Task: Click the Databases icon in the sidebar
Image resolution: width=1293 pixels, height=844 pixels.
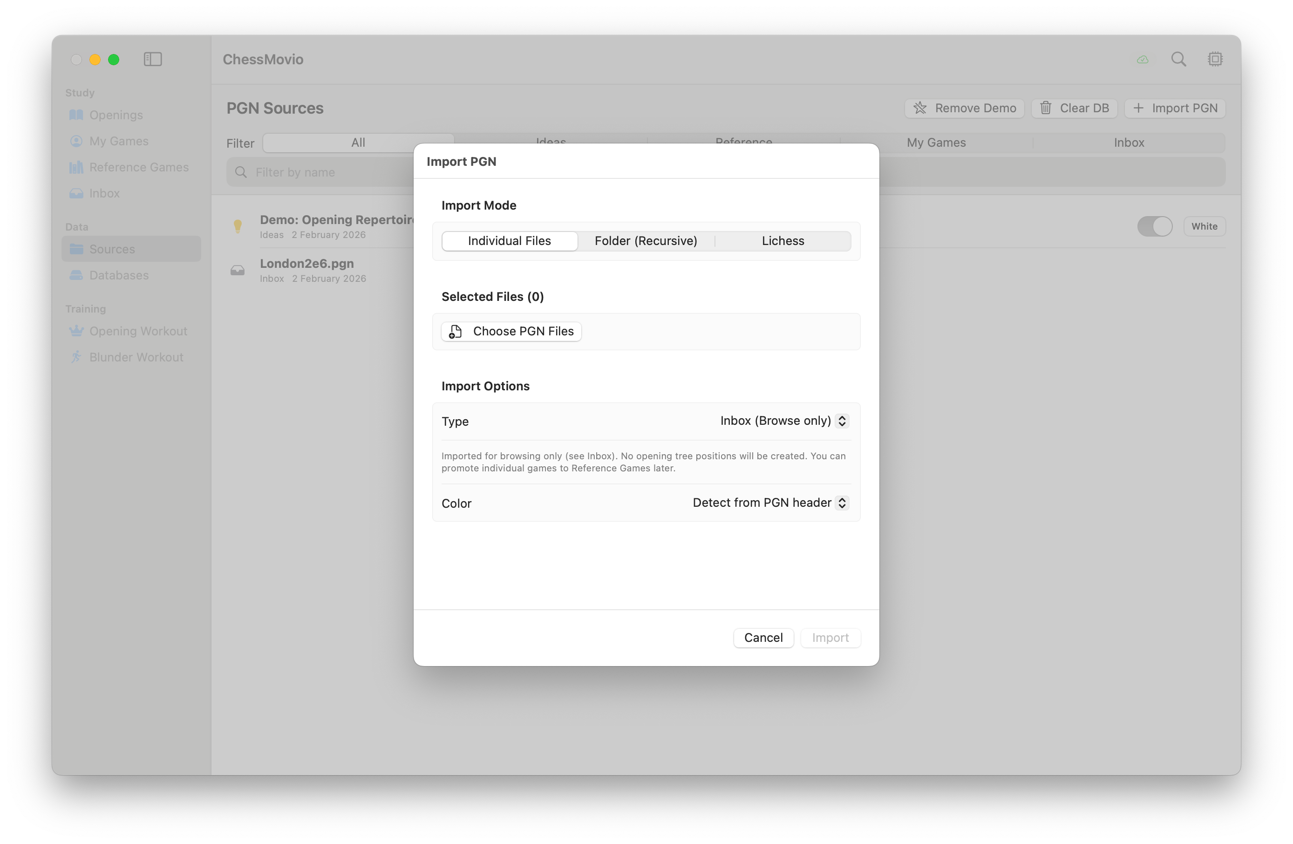Action: [x=76, y=275]
